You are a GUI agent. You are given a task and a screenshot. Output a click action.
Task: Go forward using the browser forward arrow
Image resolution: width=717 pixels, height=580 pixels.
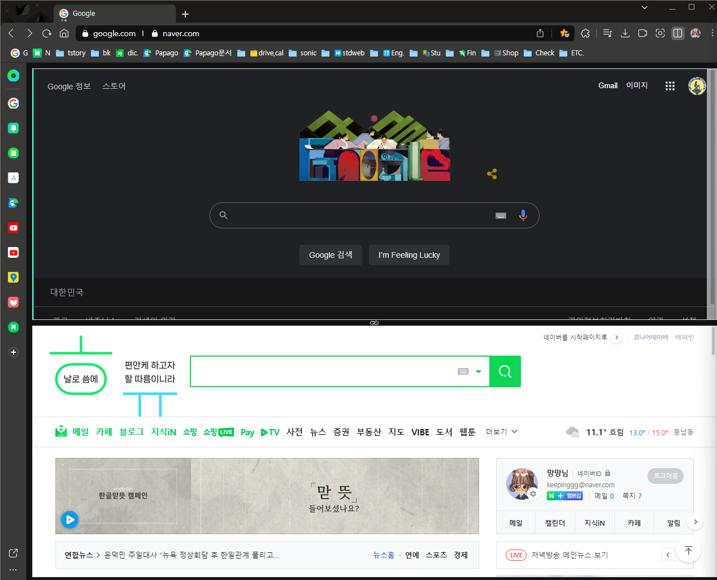(29, 33)
